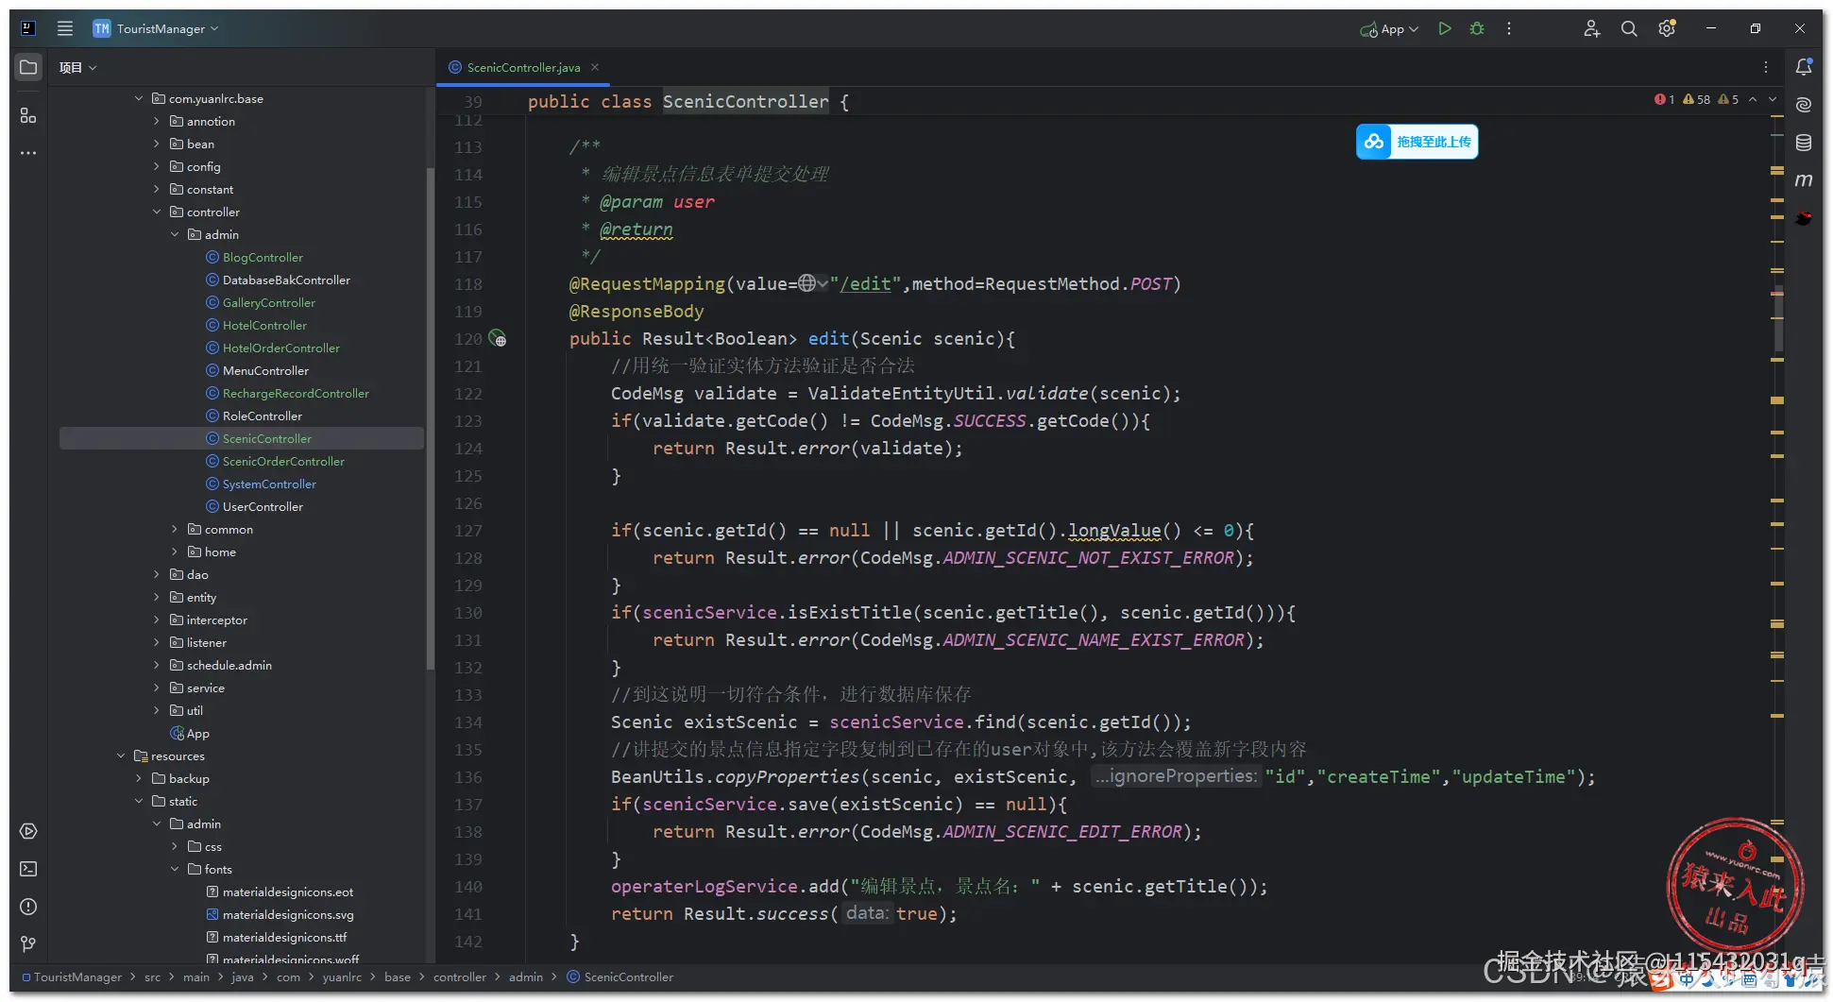Click the error count indicator
This screenshot has width=1833, height=1002.
pos(1664,99)
